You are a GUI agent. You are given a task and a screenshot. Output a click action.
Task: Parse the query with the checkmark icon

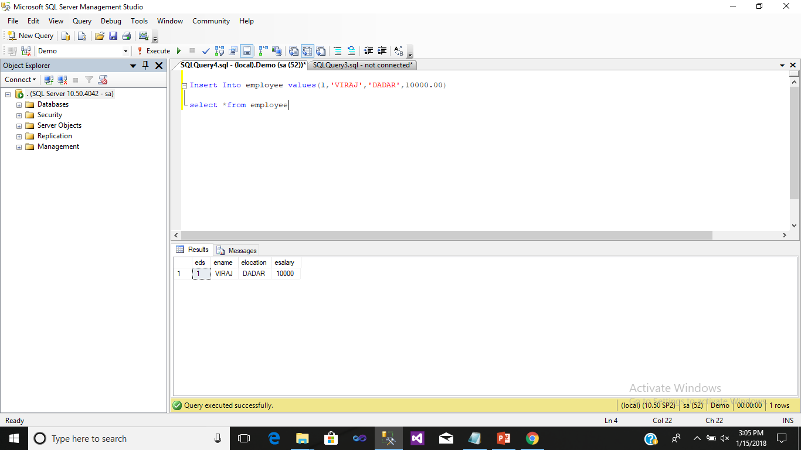click(205, 51)
